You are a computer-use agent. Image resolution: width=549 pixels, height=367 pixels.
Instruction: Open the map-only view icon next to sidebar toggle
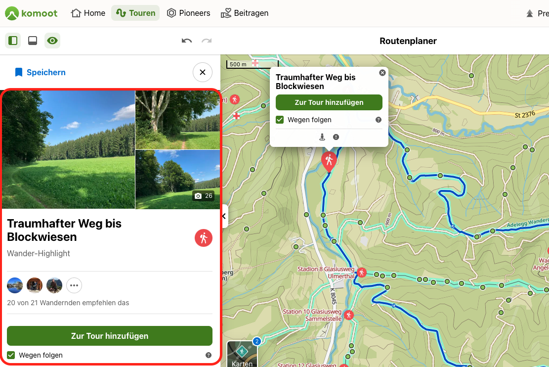[x=33, y=40]
